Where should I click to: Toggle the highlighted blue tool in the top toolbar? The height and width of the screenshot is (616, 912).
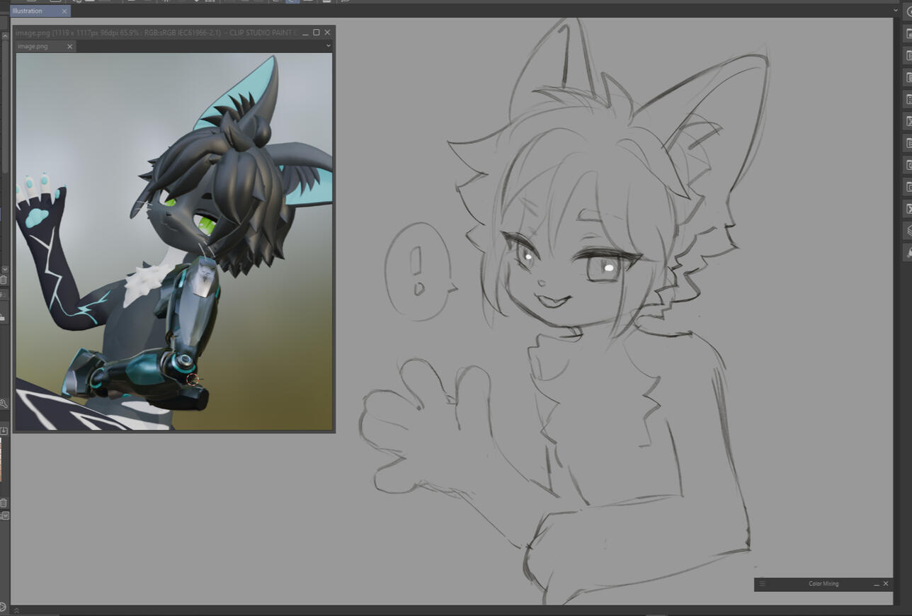coord(292,2)
